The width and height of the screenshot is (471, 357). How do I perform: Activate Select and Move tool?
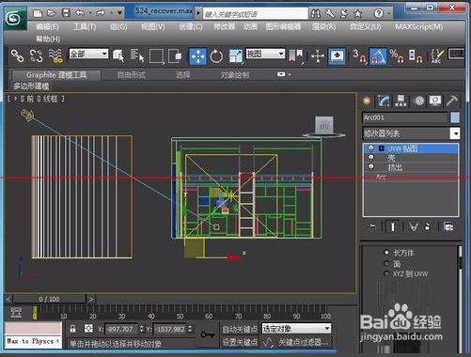pyautogui.click(x=197, y=56)
